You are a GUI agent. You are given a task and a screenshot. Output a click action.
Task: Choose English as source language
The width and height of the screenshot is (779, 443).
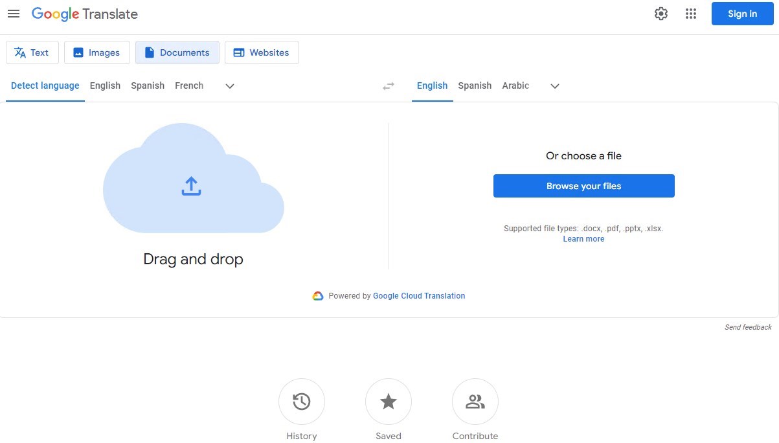105,85
